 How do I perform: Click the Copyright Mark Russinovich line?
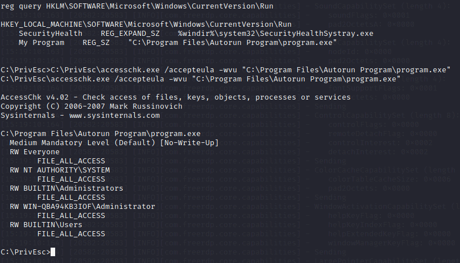(x=92, y=106)
